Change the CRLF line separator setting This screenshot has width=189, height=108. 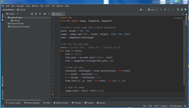(x=150, y=106)
